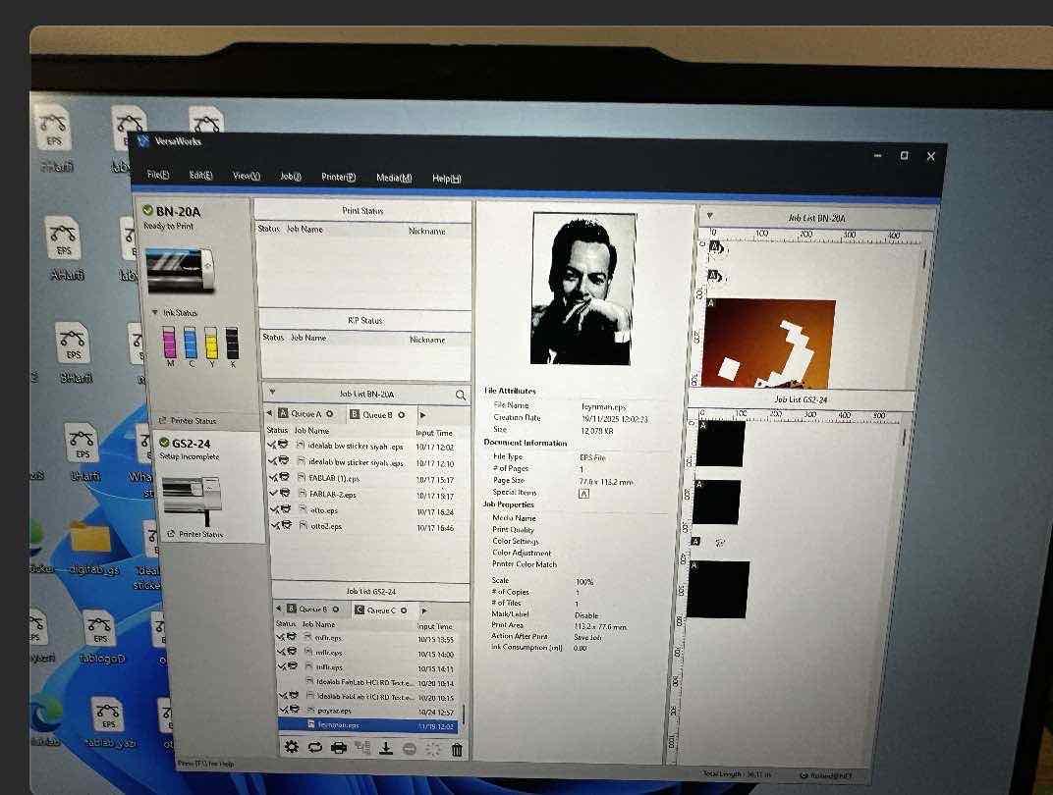The width and height of the screenshot is (1053, 795).
Task: Click the cancel circle icon in bottom toolbar
Action: (410, 749)
